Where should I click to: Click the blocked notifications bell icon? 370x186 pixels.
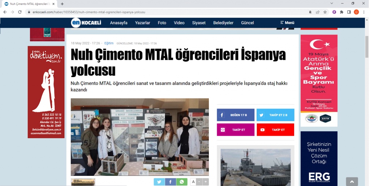[310, 12]
